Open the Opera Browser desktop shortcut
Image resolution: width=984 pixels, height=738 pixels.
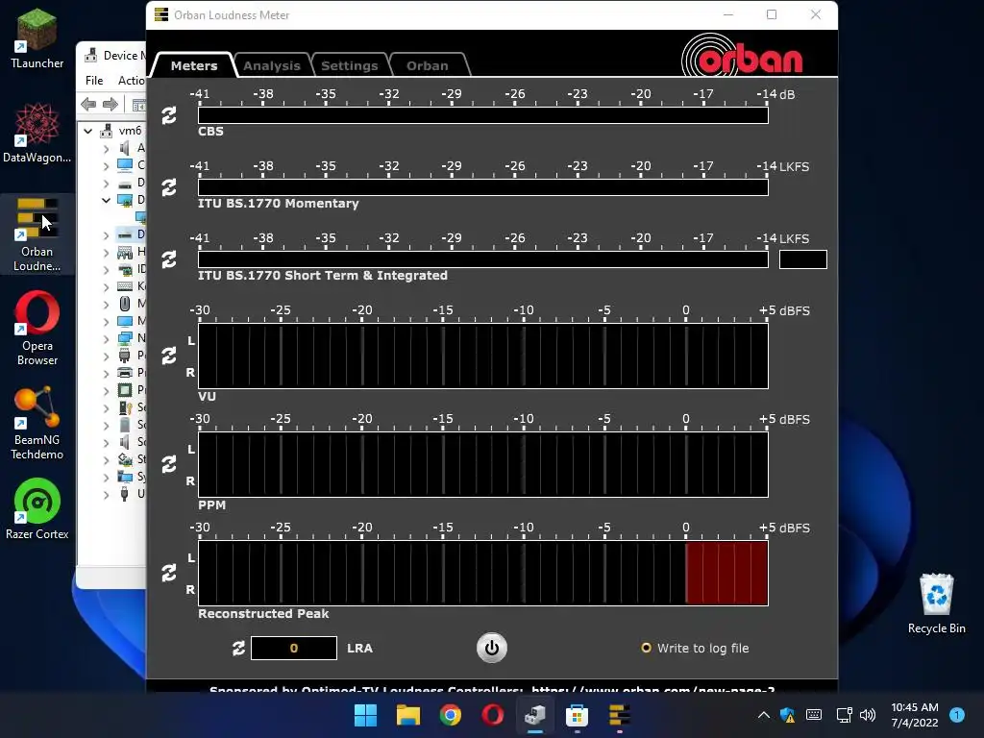(x=37, y=329)
